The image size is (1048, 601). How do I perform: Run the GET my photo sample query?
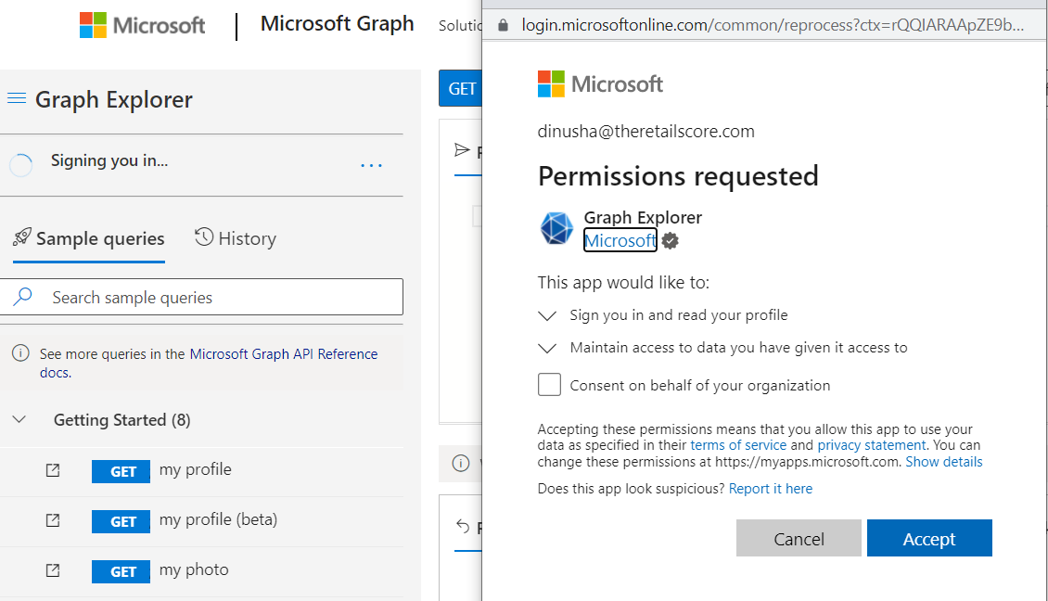coord(121,571)
